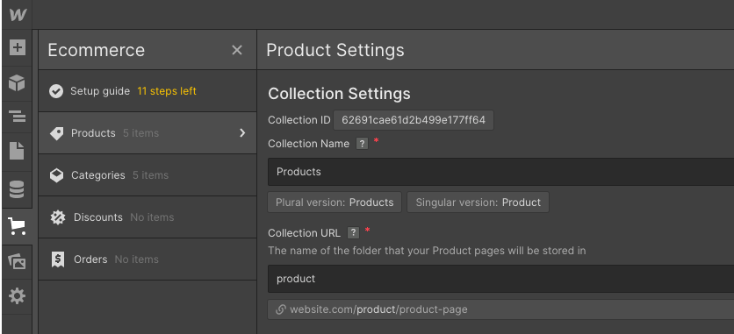
Task: Show help for Collection URL
Action: (354, 232)
